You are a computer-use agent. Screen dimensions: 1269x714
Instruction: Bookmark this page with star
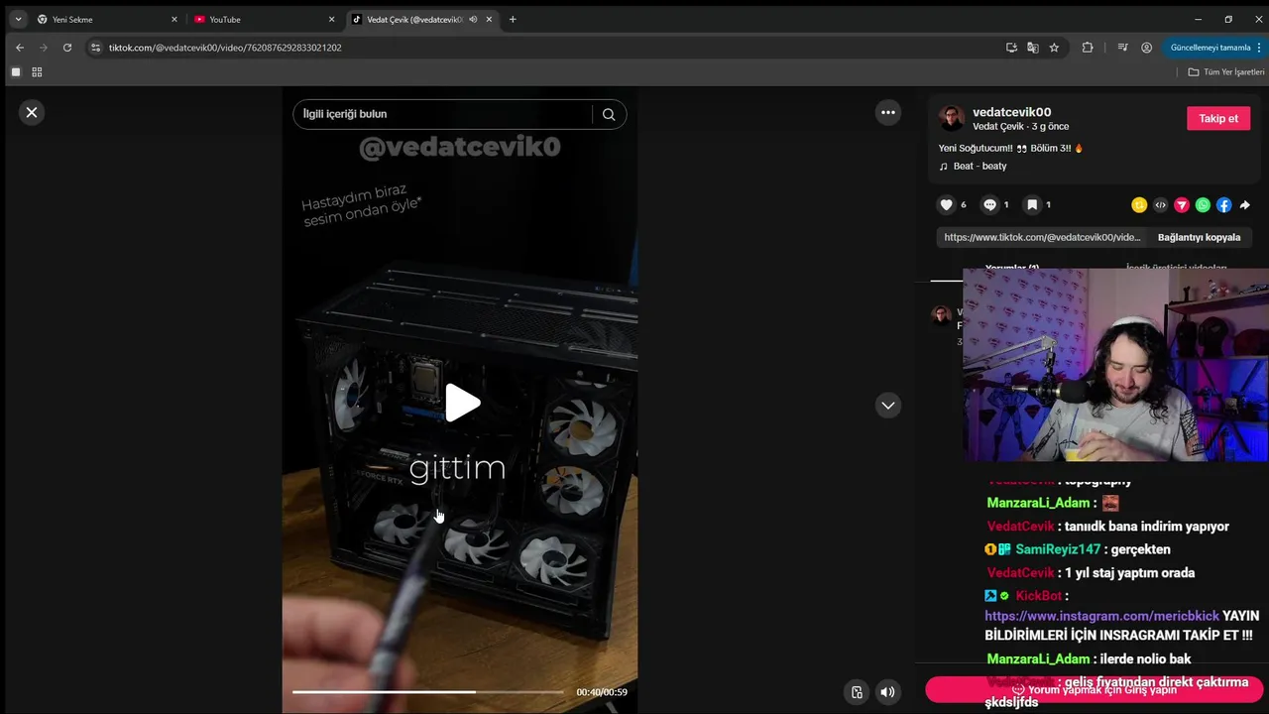coord(1054,48)
